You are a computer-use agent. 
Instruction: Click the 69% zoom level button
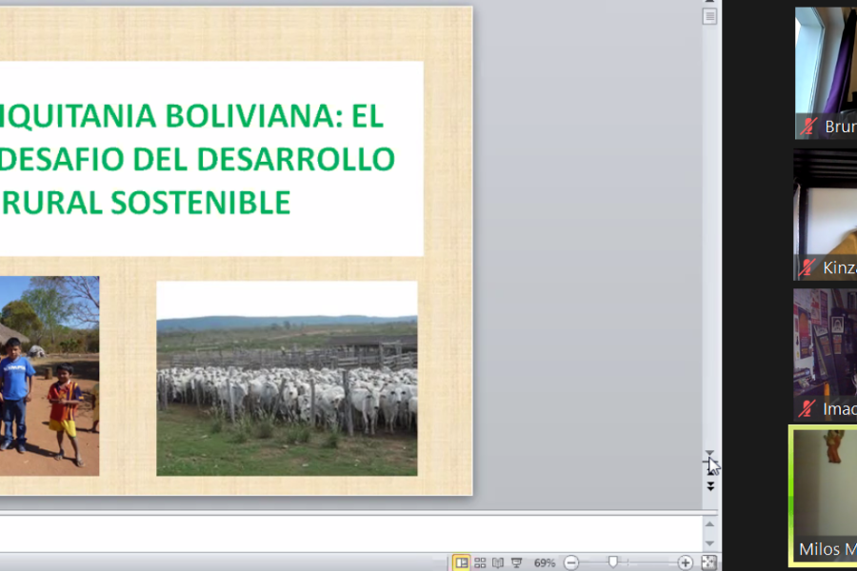pos(545,562)
